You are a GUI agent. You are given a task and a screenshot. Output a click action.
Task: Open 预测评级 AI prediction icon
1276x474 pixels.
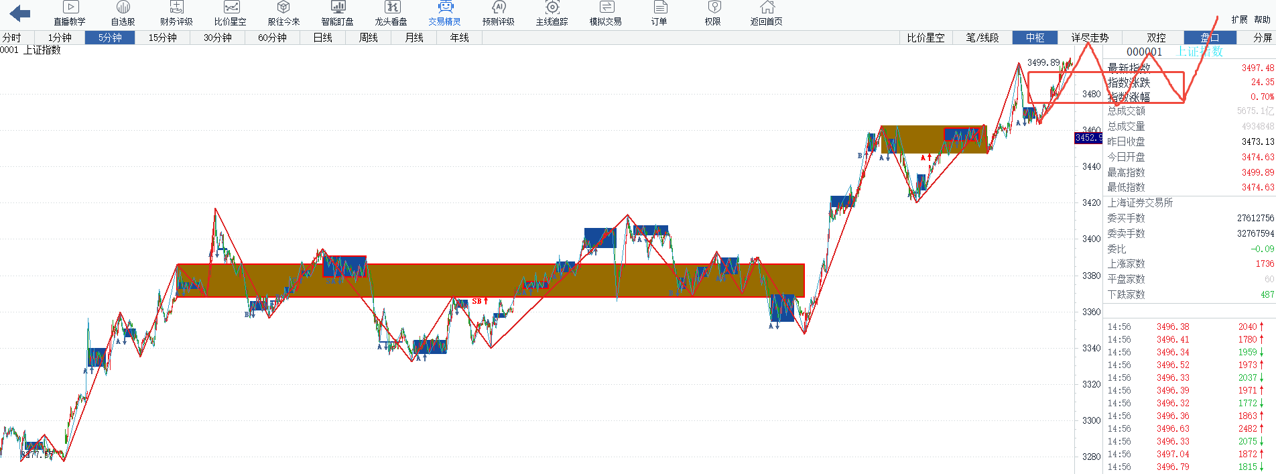(x=498, y=8)
